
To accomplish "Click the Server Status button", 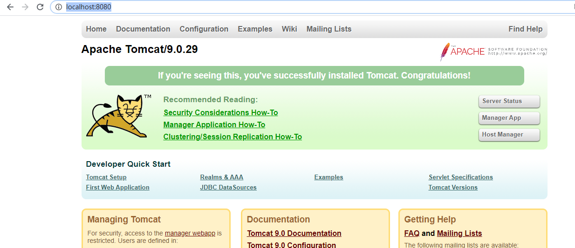I will [x=509, y=101].
